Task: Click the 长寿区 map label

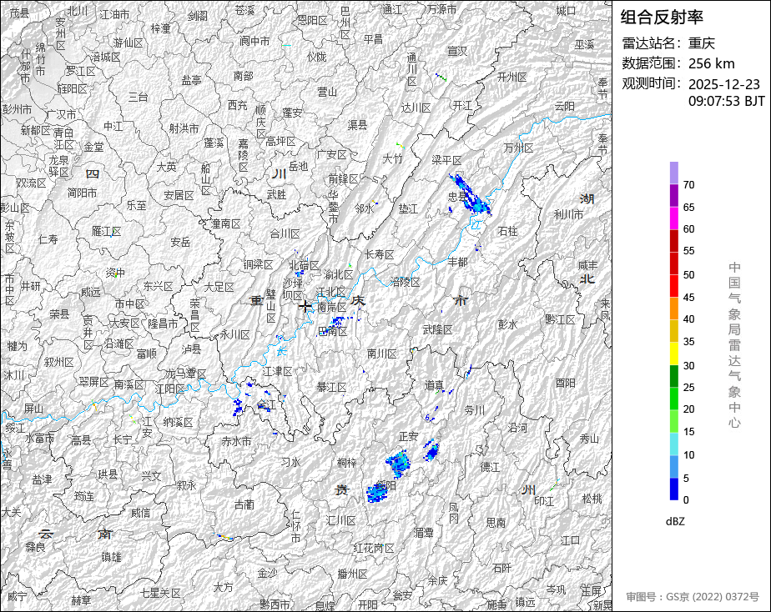Action: coord(379,254)
